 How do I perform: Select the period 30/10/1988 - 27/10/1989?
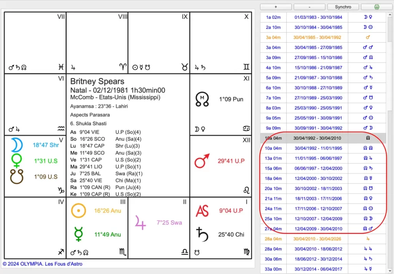point(323,88)
